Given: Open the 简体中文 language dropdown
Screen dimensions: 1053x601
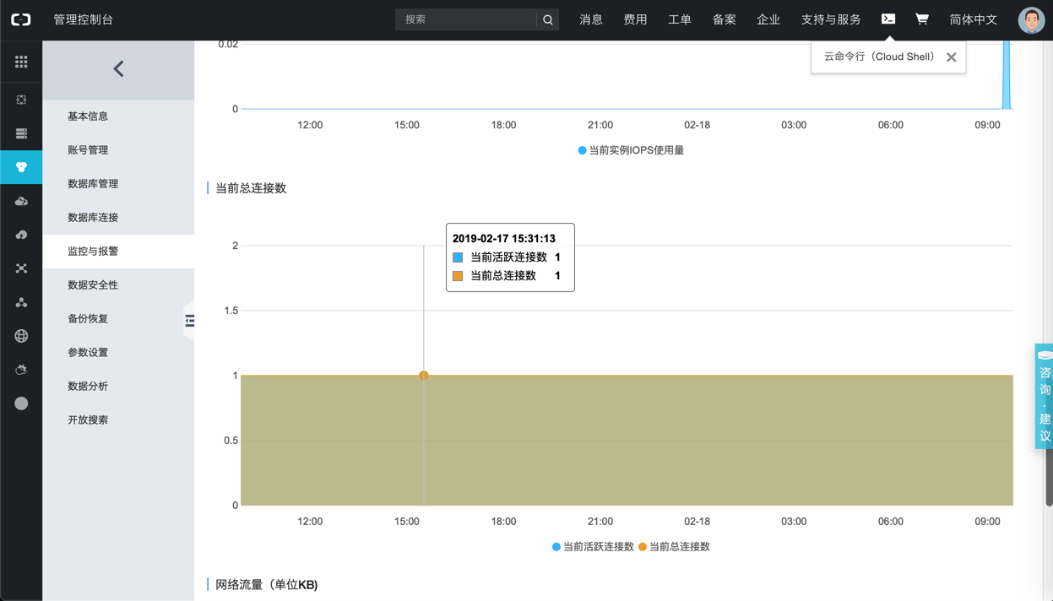Looking at the screenshot, I should [973, 19].
